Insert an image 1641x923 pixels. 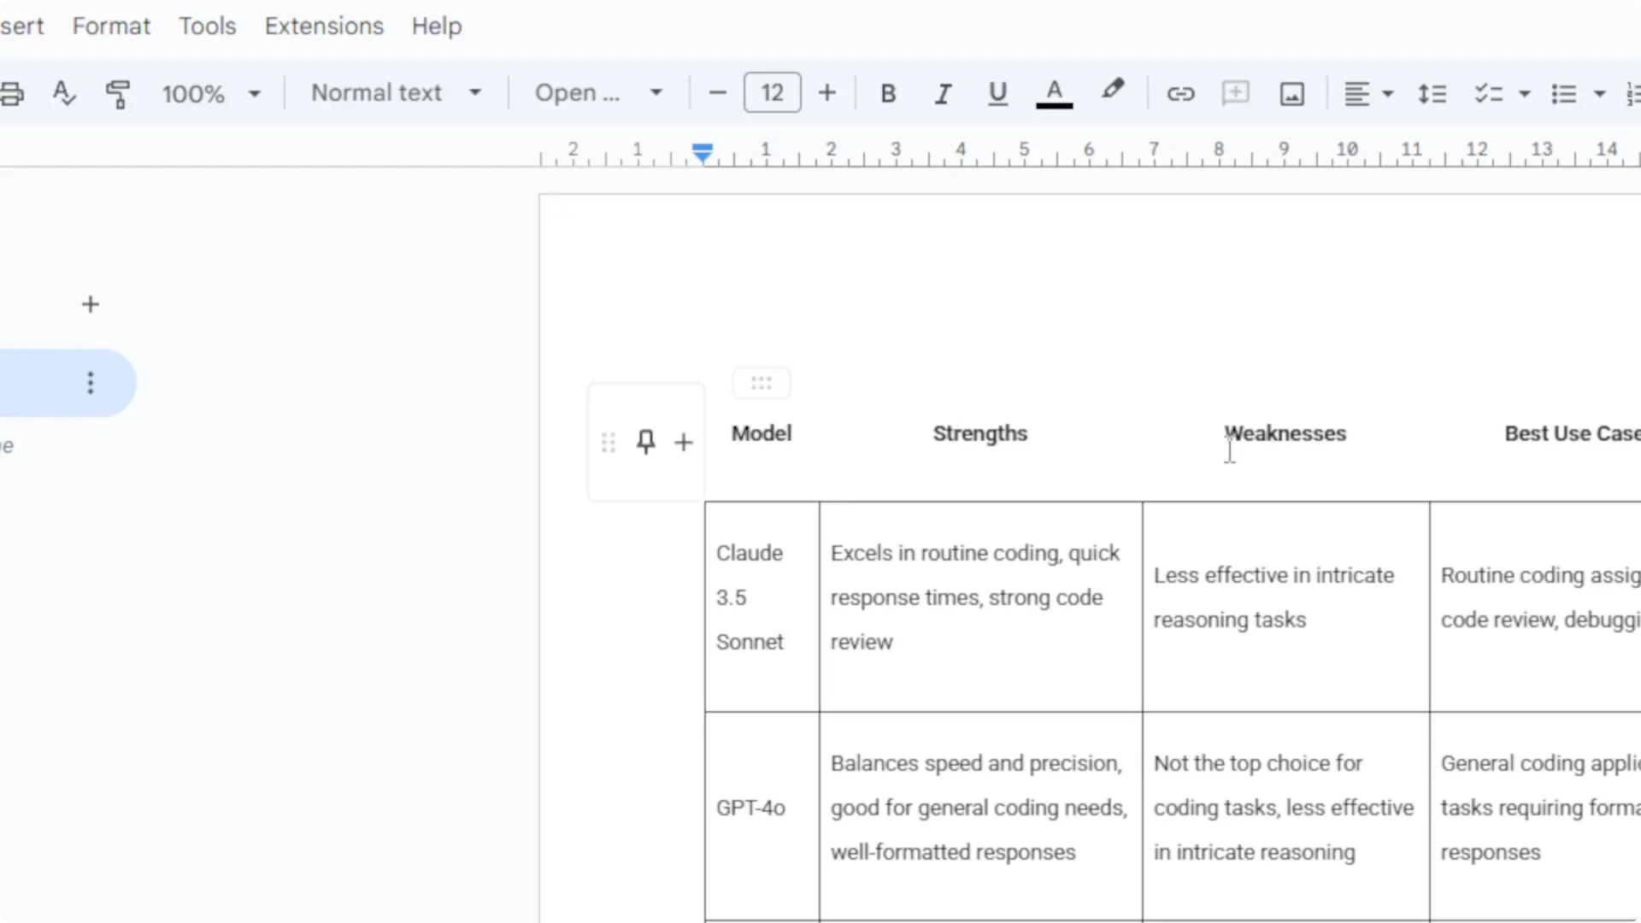click(x=1291, y=93)
